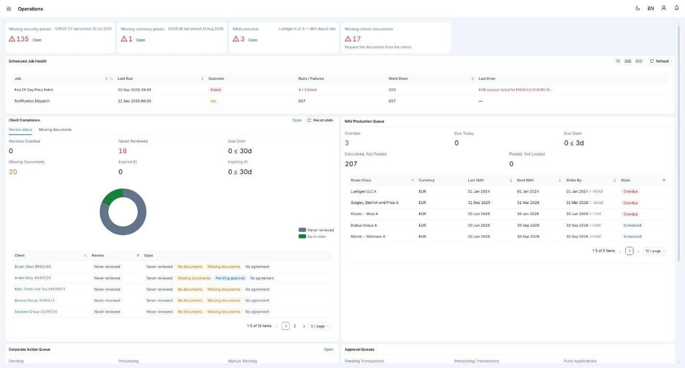Sort the Last NAV column with the sort arrows
This screenshot has height=368, width=685.
coord(511,180)
